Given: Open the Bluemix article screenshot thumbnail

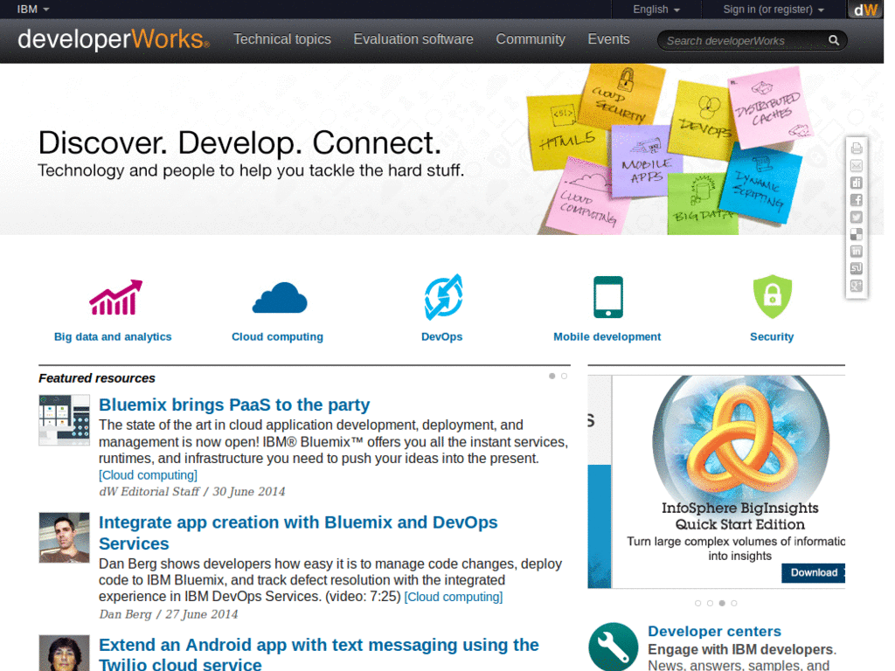Looking at the screenshot, I should coord(64,420).
